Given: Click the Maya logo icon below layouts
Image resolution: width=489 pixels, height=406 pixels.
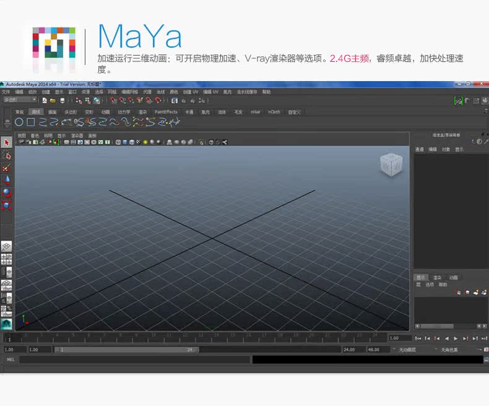Looking at the screenshot, I should [7, 324].
